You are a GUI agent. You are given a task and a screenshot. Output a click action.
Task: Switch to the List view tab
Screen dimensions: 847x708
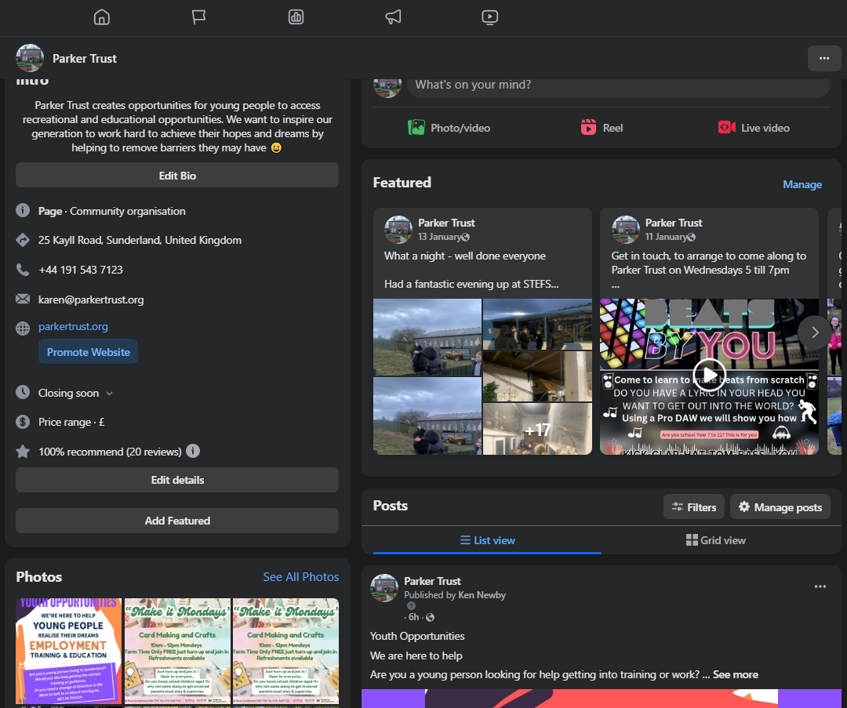pyautogui.click(x=487, y=540)
